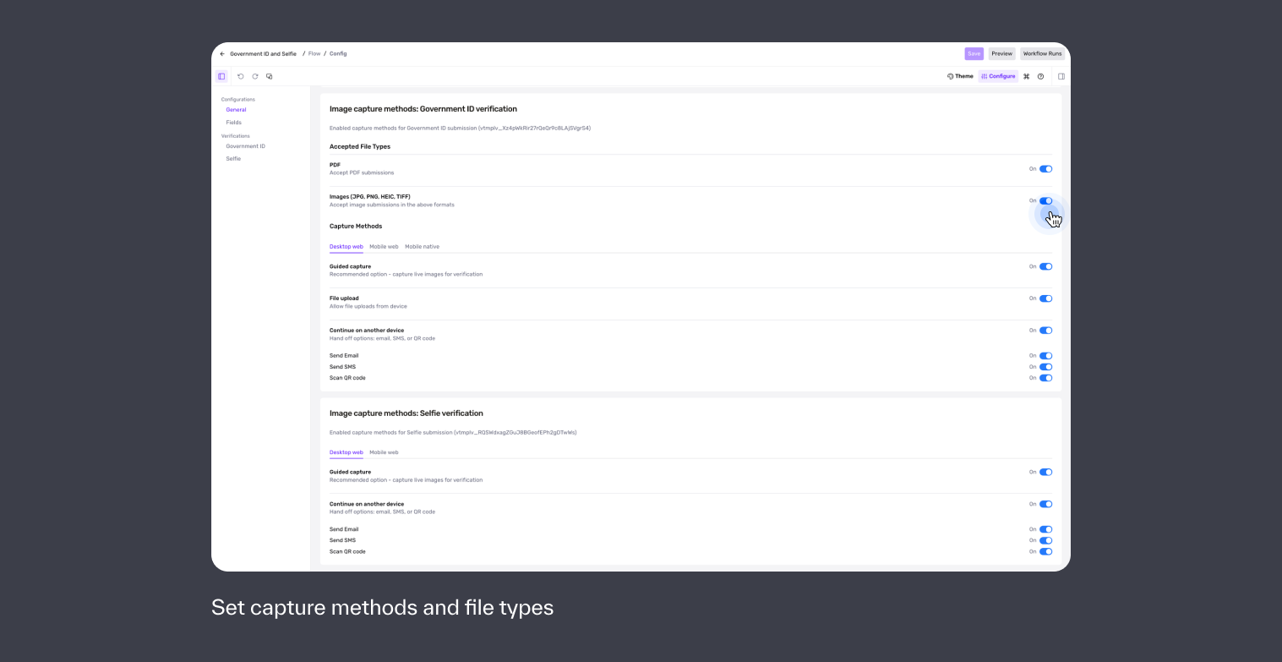Click the Flow breadcrumb link
1282x662 pixels.
click(x=314, y=54)
